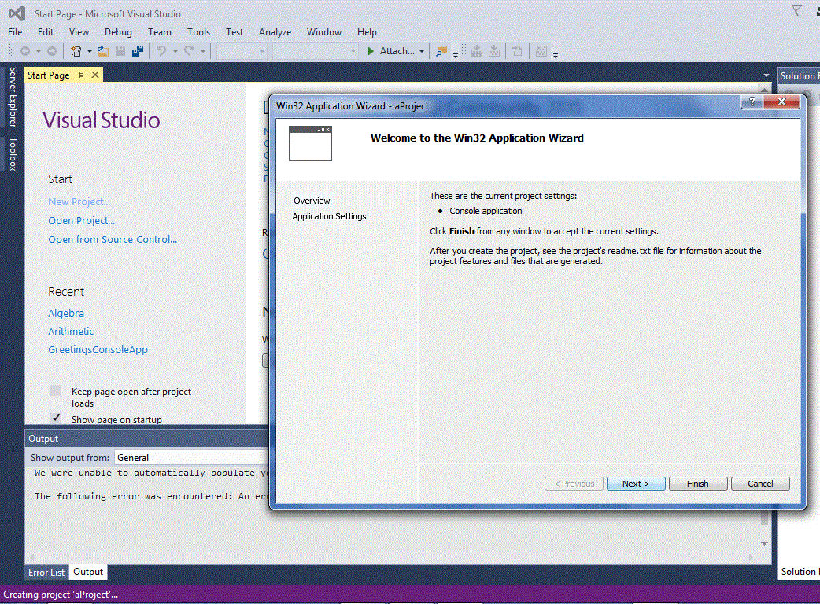Uncheck Show page on startup

coord(55,417)
